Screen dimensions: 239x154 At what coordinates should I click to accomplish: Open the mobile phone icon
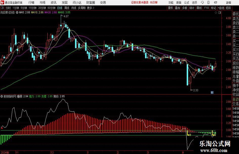coord(208,3)
